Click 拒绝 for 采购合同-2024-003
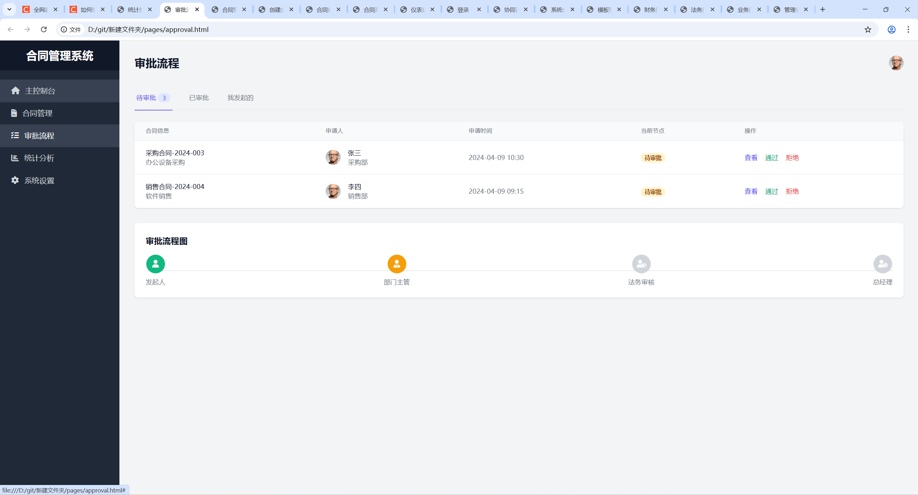 (x=792, y=157)
